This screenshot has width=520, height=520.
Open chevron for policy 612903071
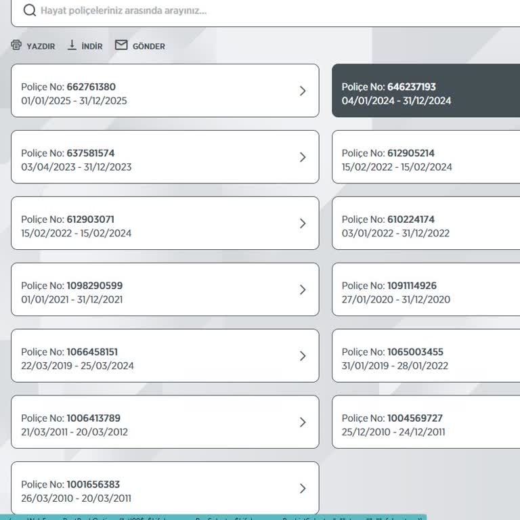click(x=303, y=223)
